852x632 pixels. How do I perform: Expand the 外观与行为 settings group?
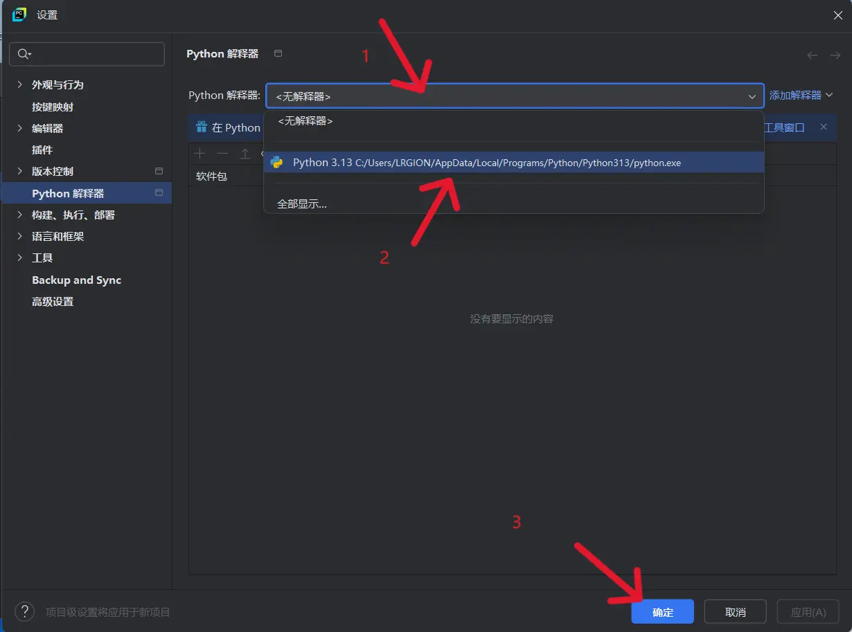[x=19, y=84]
